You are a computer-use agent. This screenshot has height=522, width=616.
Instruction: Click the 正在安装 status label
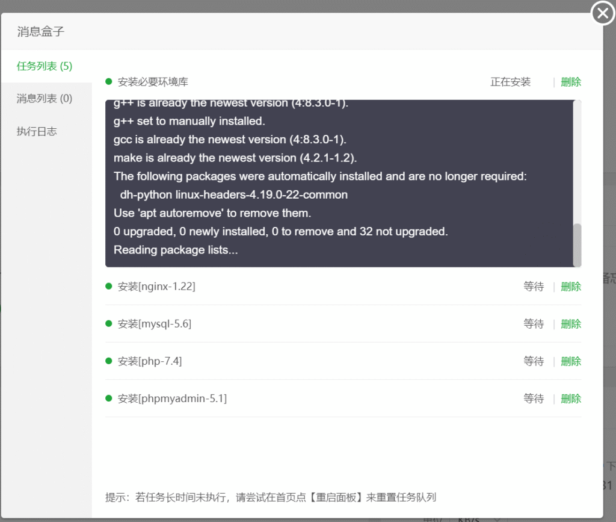[510, 82]
